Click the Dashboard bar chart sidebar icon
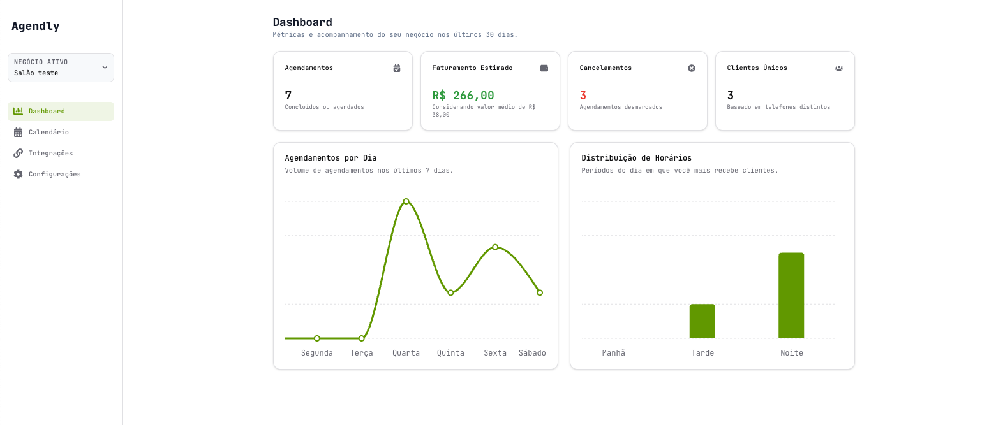Image resolution: width=1003 pixels, height=425 pixels. (18, 111)
